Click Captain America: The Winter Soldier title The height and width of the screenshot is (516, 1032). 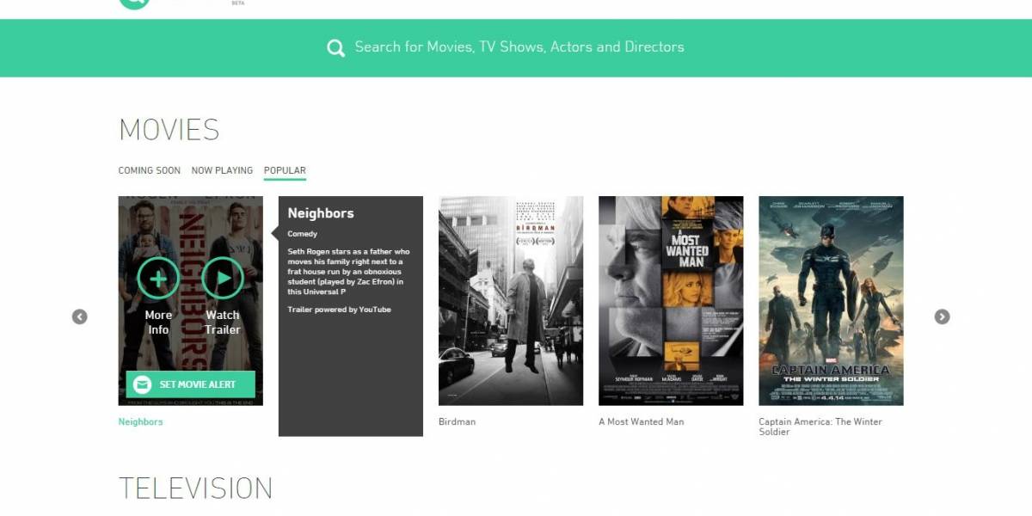point(820,427)
